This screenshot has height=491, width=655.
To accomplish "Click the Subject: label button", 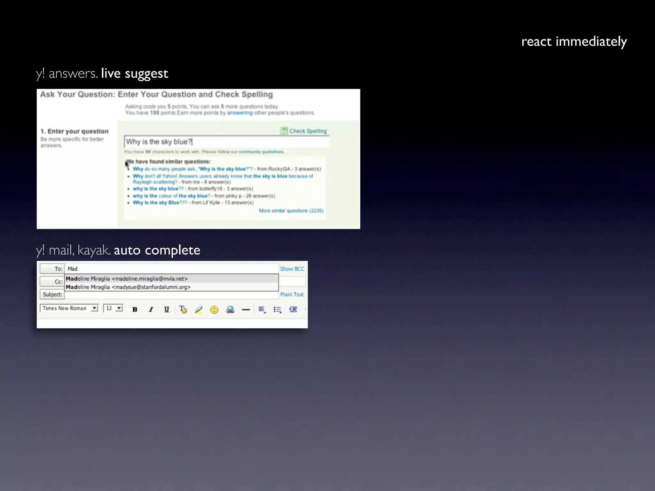I will coord(52,294).
